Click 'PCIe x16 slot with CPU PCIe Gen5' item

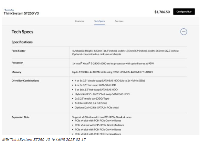(x=99, y=125)
